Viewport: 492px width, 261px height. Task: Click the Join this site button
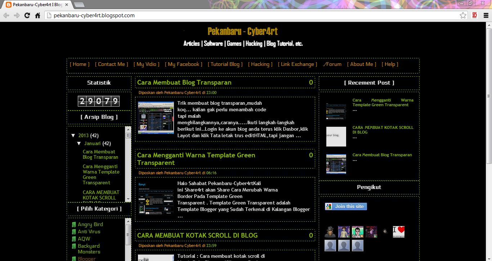(346, 206)
